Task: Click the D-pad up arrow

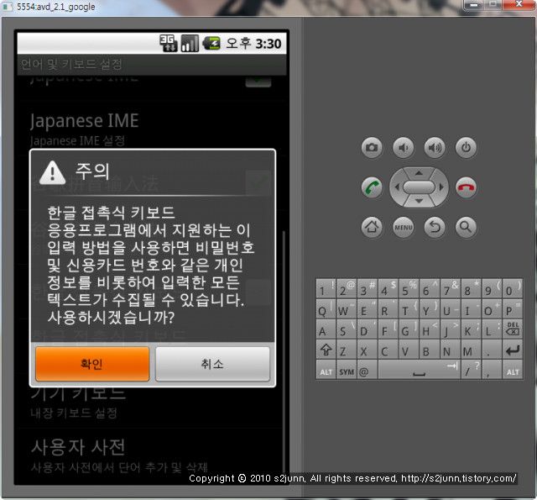Action: click(x=419, y=173)
